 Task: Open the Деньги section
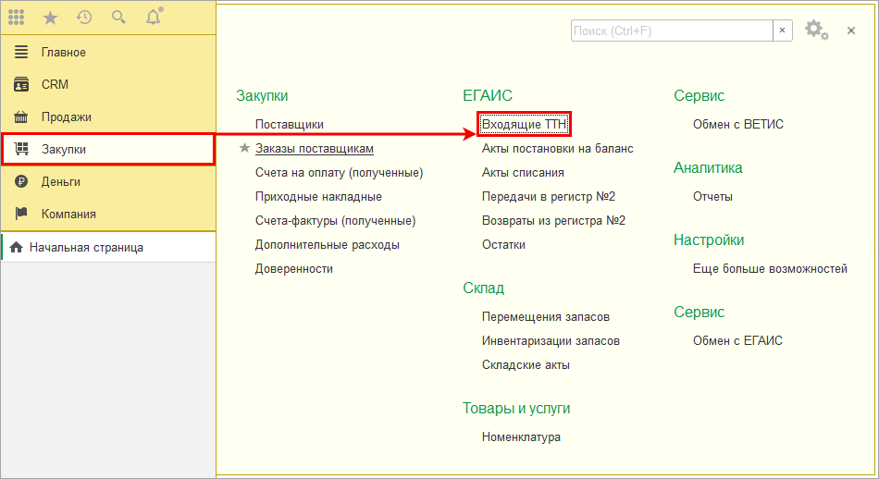108,181
